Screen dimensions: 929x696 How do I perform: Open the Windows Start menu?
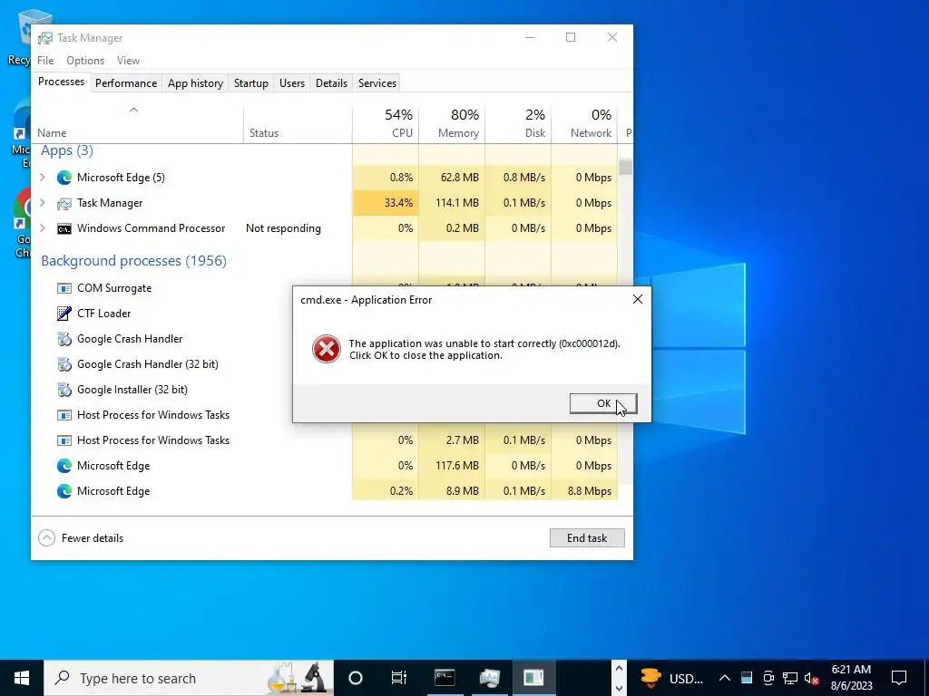(x=22, y=678)
